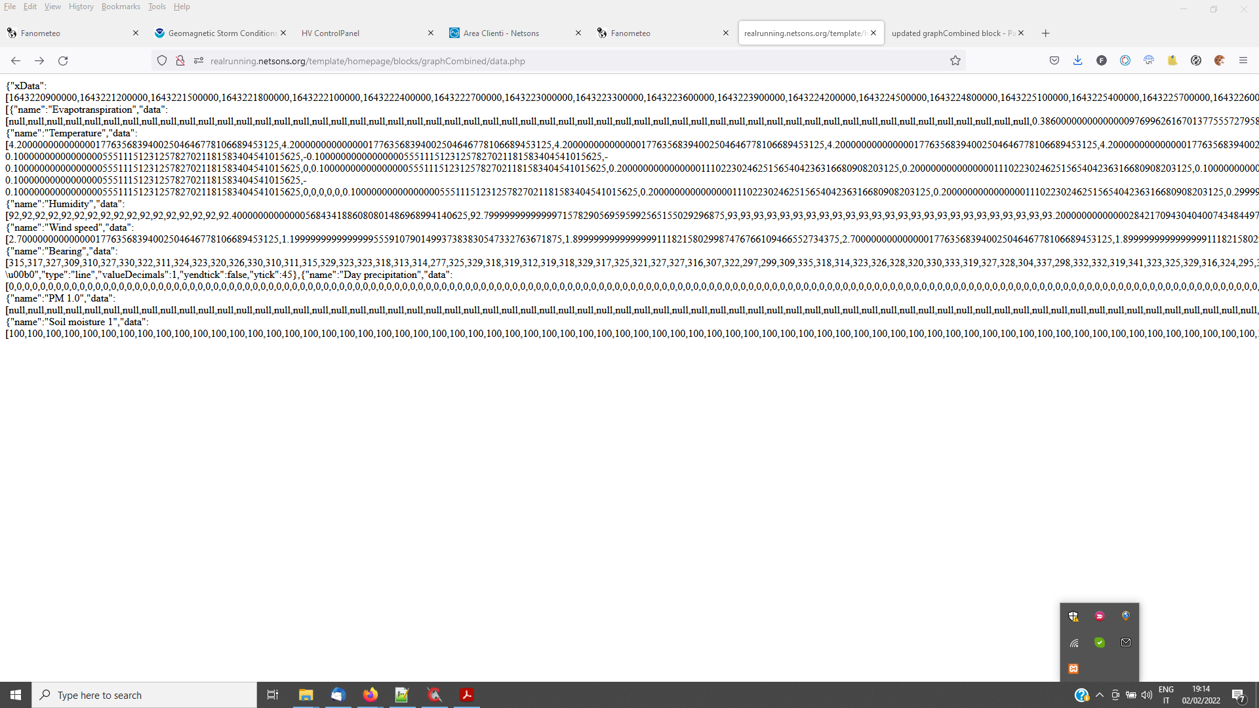The width and height of the screenshot is (1259, 708).
Task: Open a new tab with the plus button
Action: tap(1045, 33)
